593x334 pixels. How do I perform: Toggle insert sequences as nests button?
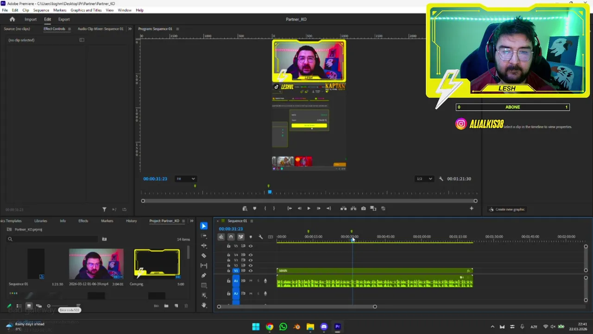tap(221, 237)
